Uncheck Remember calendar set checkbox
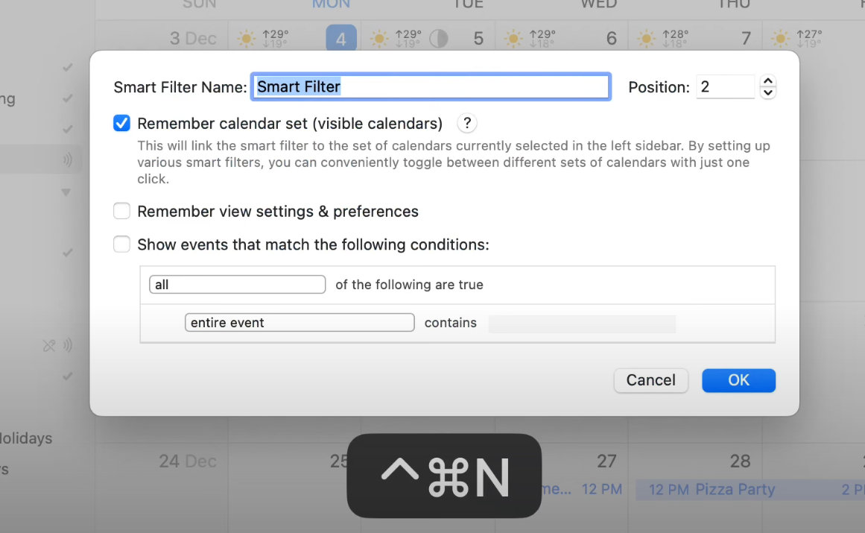865x533 pixels. (121, 124)
